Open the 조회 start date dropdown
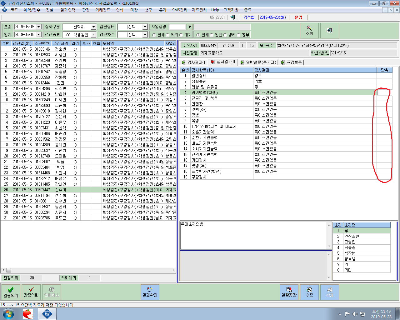Viewport: 400px width, 320px height. tap(39, 27)
